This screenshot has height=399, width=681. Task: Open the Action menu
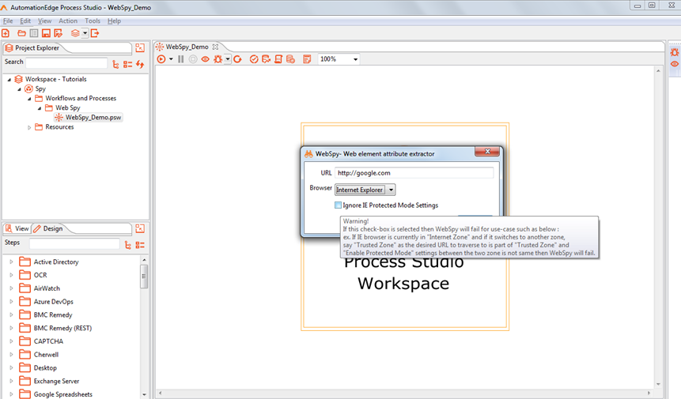[x=68, y=21]
